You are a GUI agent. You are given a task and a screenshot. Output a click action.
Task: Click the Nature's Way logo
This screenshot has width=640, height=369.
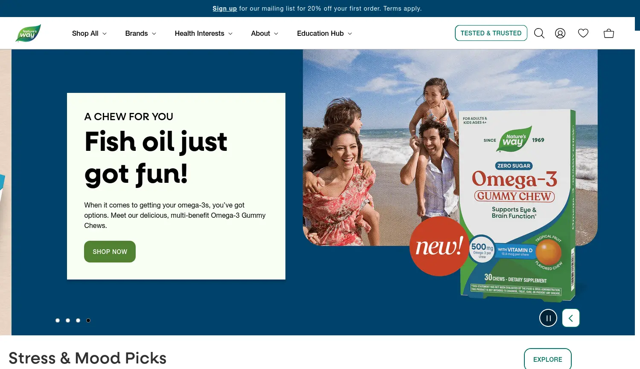click(28, 33)
